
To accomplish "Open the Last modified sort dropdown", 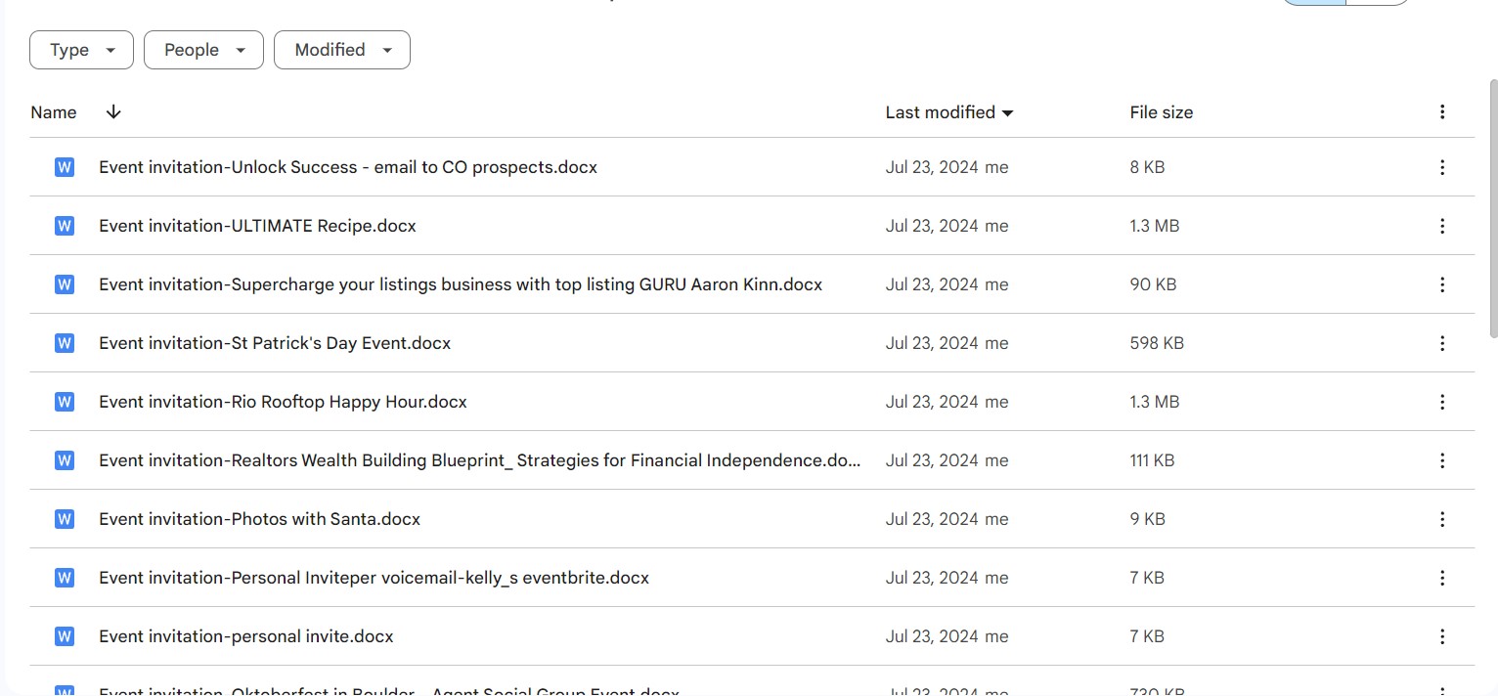I will (x=948, y=112).
